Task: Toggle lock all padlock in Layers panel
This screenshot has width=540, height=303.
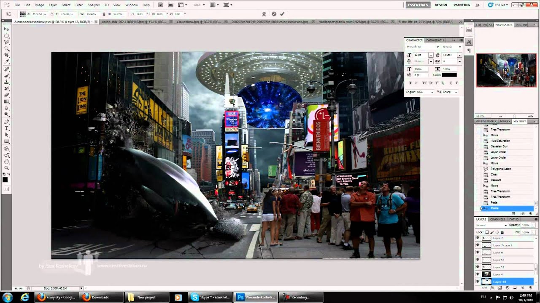Action: 502,232
